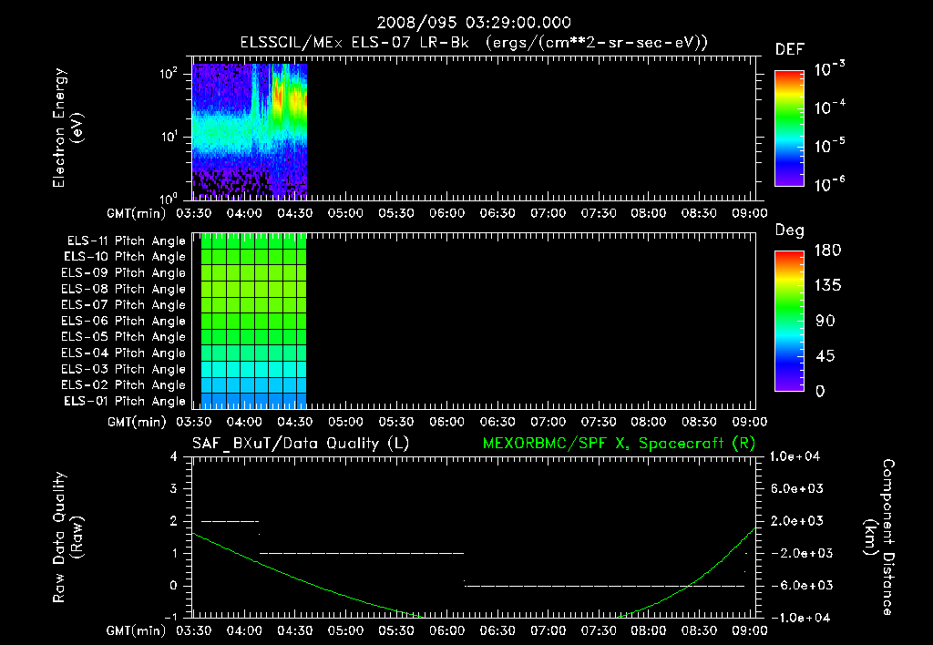Click the data quality line segment at level 2
Viewport: 933px width, 645px height.
point(231,521)
